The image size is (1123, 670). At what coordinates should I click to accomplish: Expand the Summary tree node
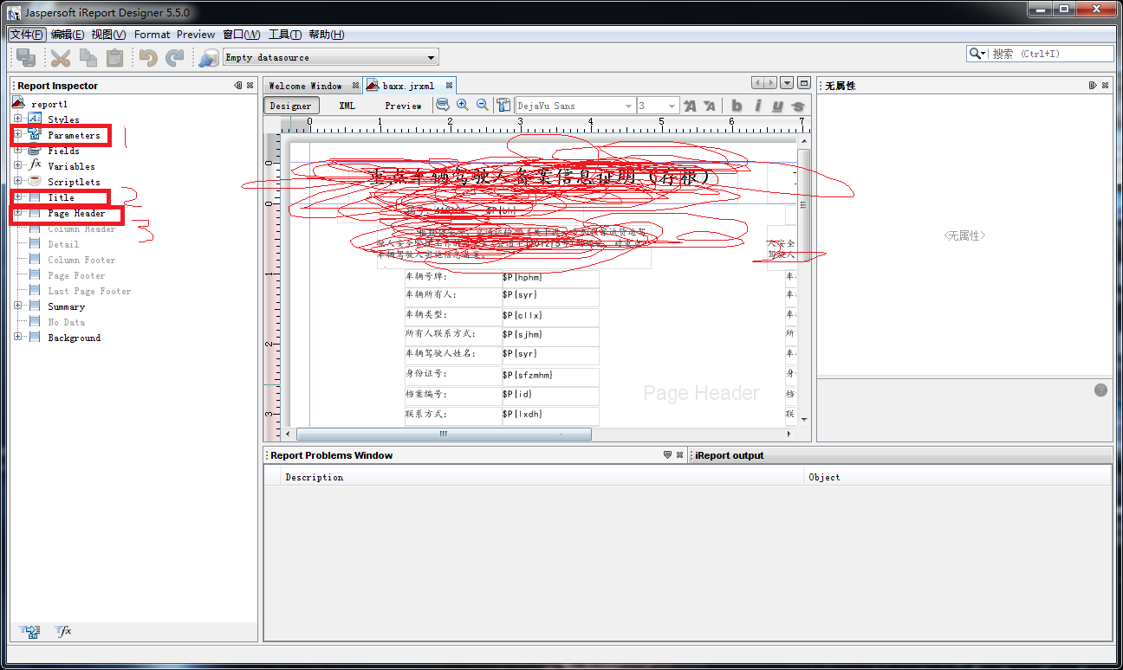[x=18, y=306]
